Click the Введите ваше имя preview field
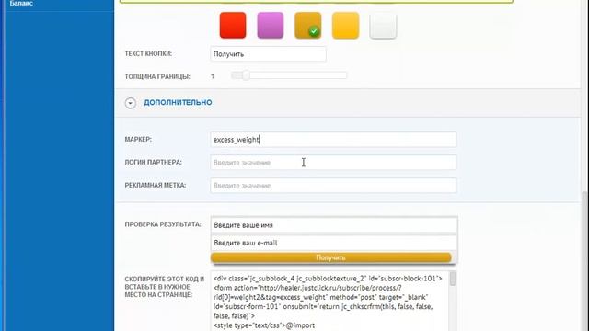 pyautogui.click(x=334, y=225)
